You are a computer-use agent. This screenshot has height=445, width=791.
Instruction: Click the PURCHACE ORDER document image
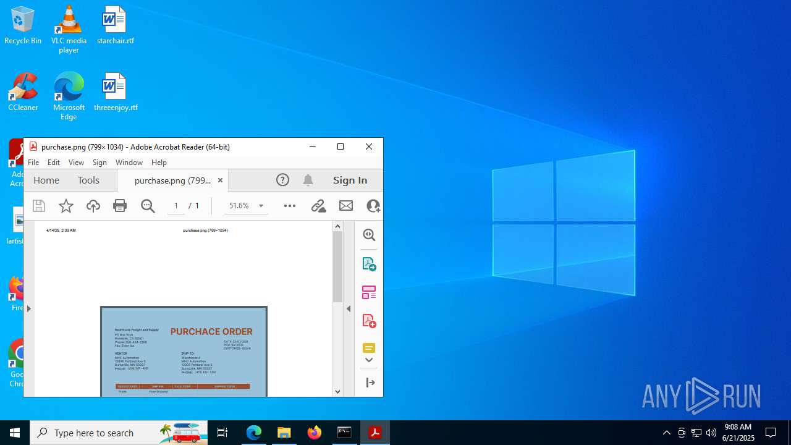184,351
